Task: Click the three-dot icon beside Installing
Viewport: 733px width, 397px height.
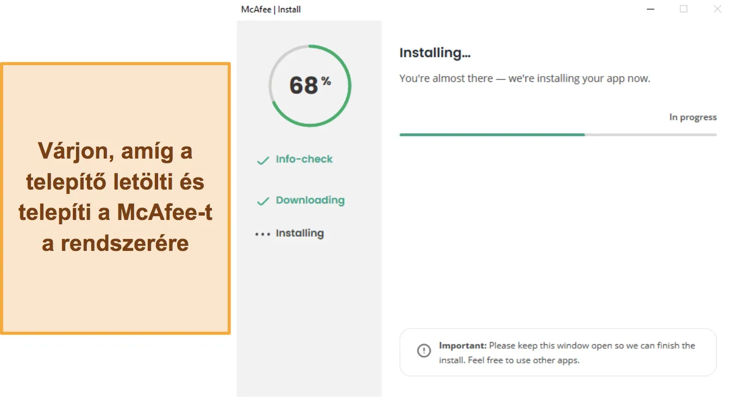Action: point(262,235)
